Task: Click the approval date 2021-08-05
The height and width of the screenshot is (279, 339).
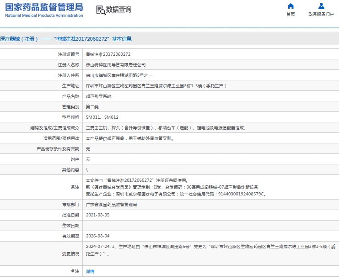Action: coord(97,215)
